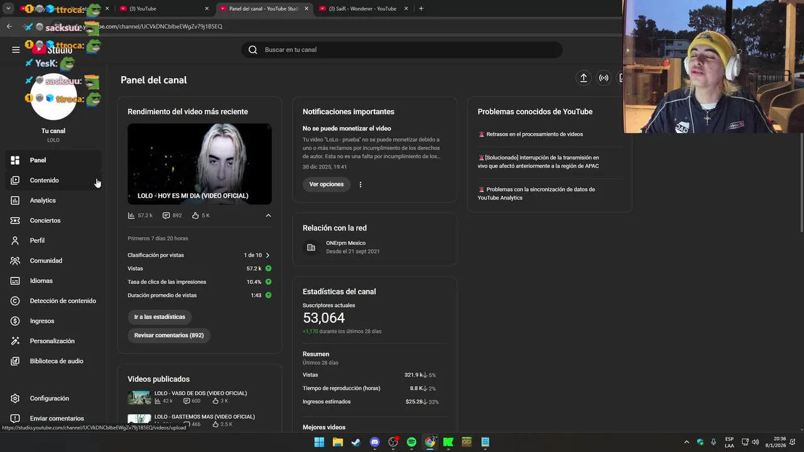Click the channel avatar picture
The image size is (804, 452).
53,97
